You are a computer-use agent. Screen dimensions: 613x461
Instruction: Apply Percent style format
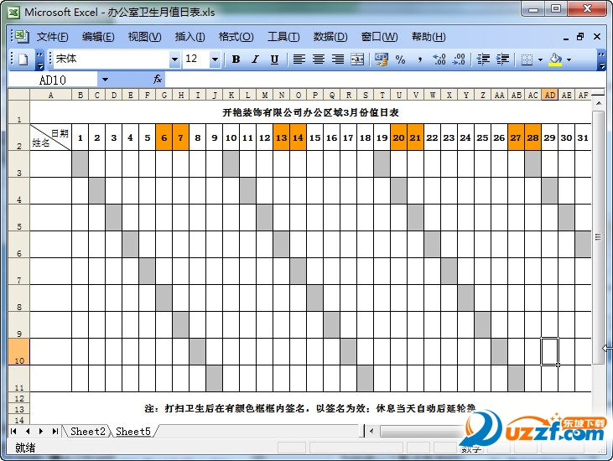pyautogui.click(x=400, y=60)
